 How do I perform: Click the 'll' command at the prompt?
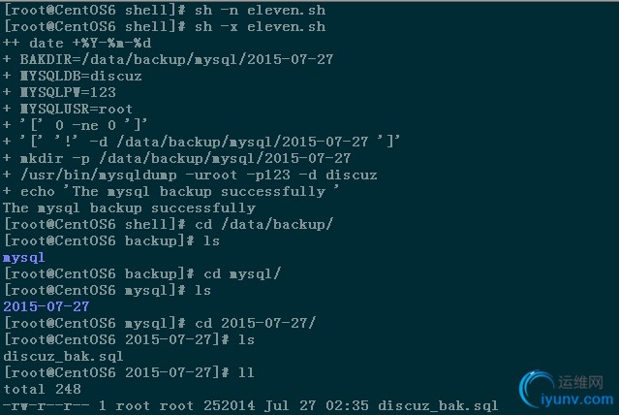pos(246,372)
